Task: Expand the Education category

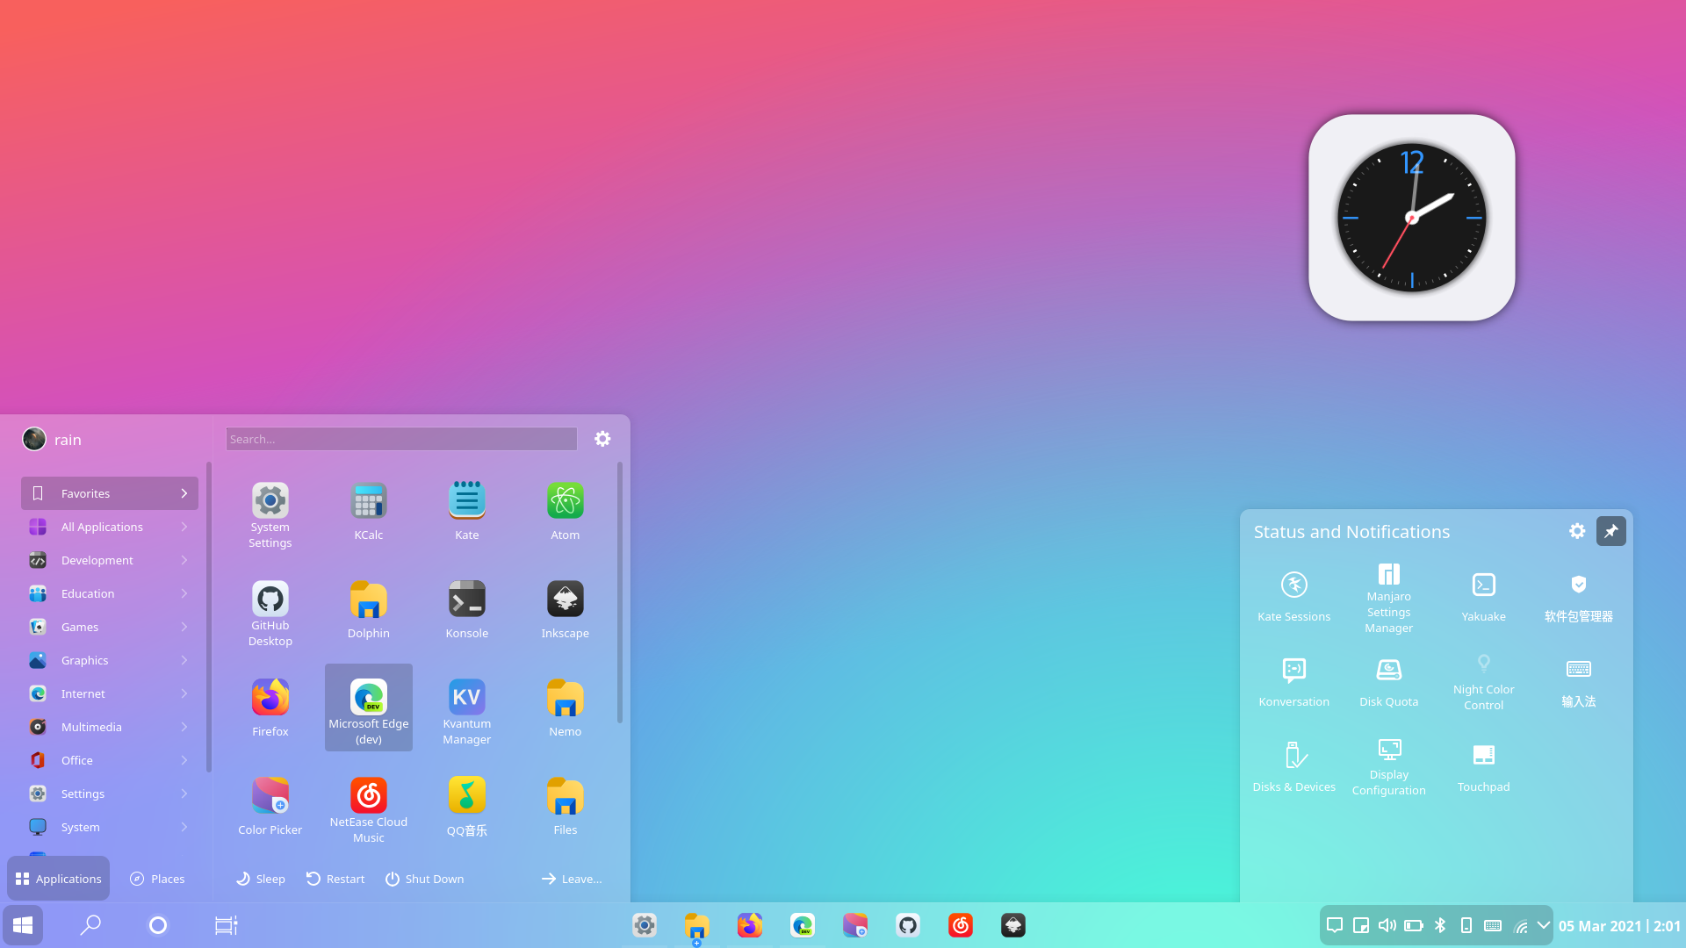Action: pyautogui.click(x=110, y=593)
